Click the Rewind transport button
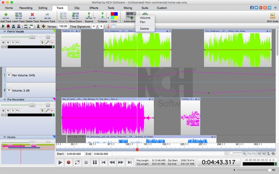 (112, 162)
